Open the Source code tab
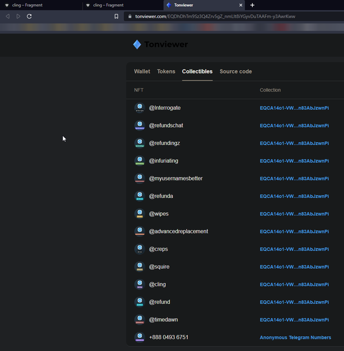Viewport: 344px width, 351px height. pos(236,71)
